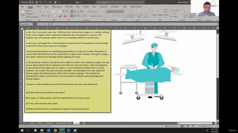This screenshot has width=238, height=133.
Task: Click the Search box in title bar
Action: [x=120, y=2]
